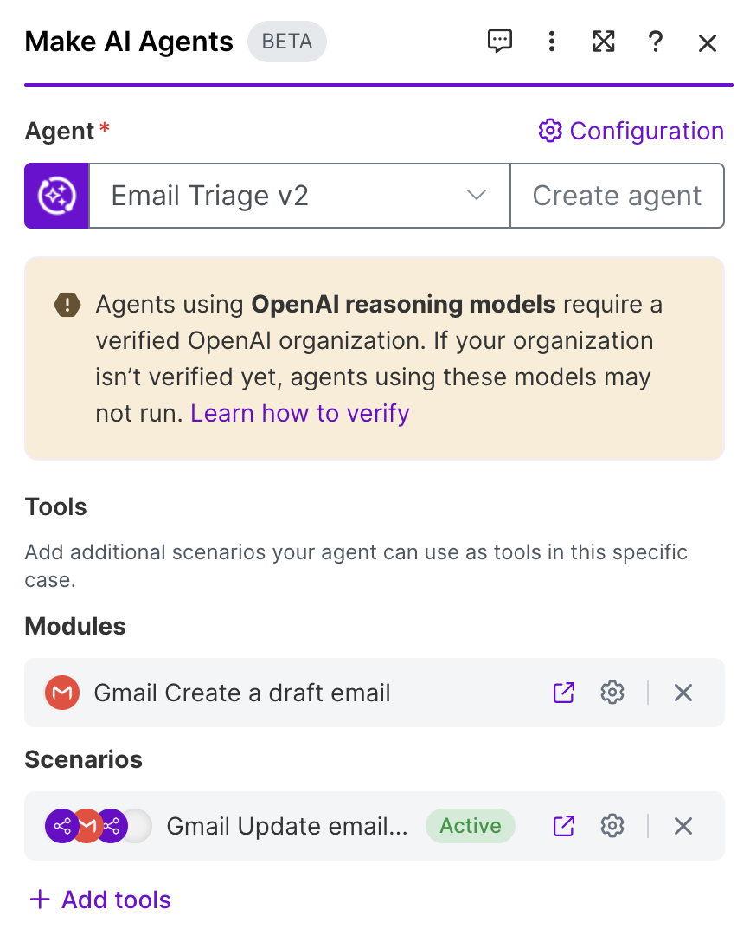Viewport: 737px width, 935px height.
Task: Open Gmail Create a draft email externally
Action: (564, 693)
